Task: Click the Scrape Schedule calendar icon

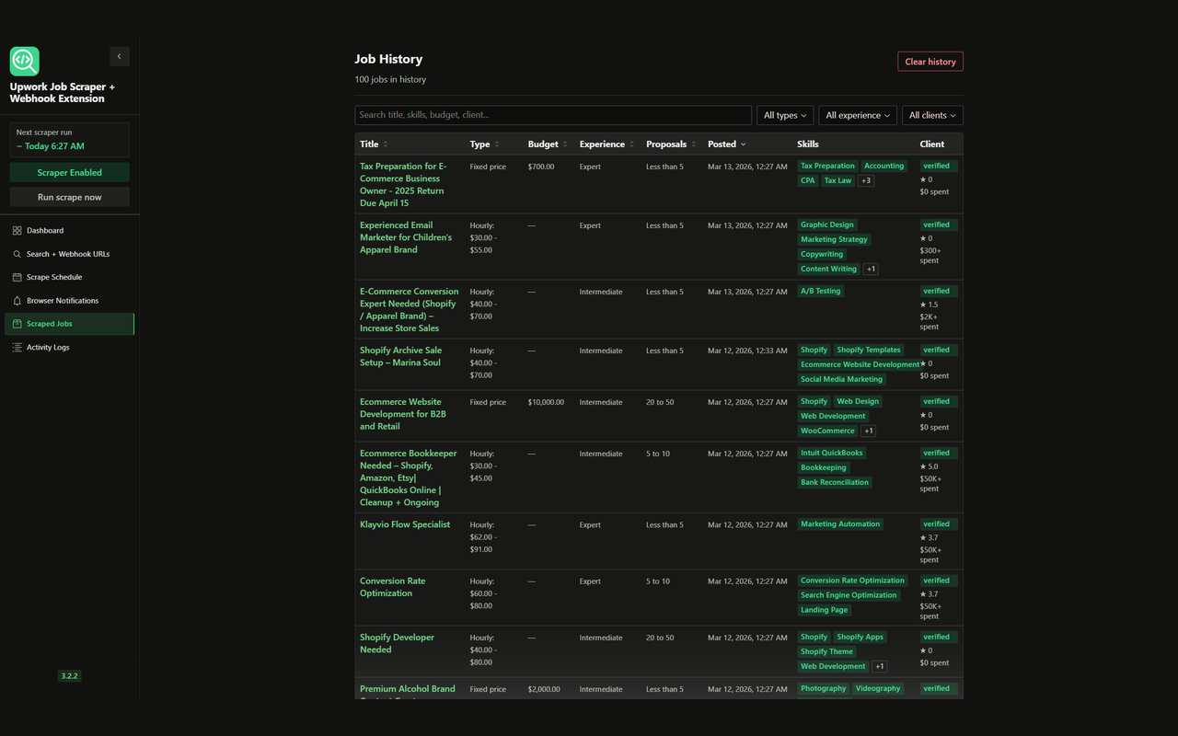Action: 17,277
